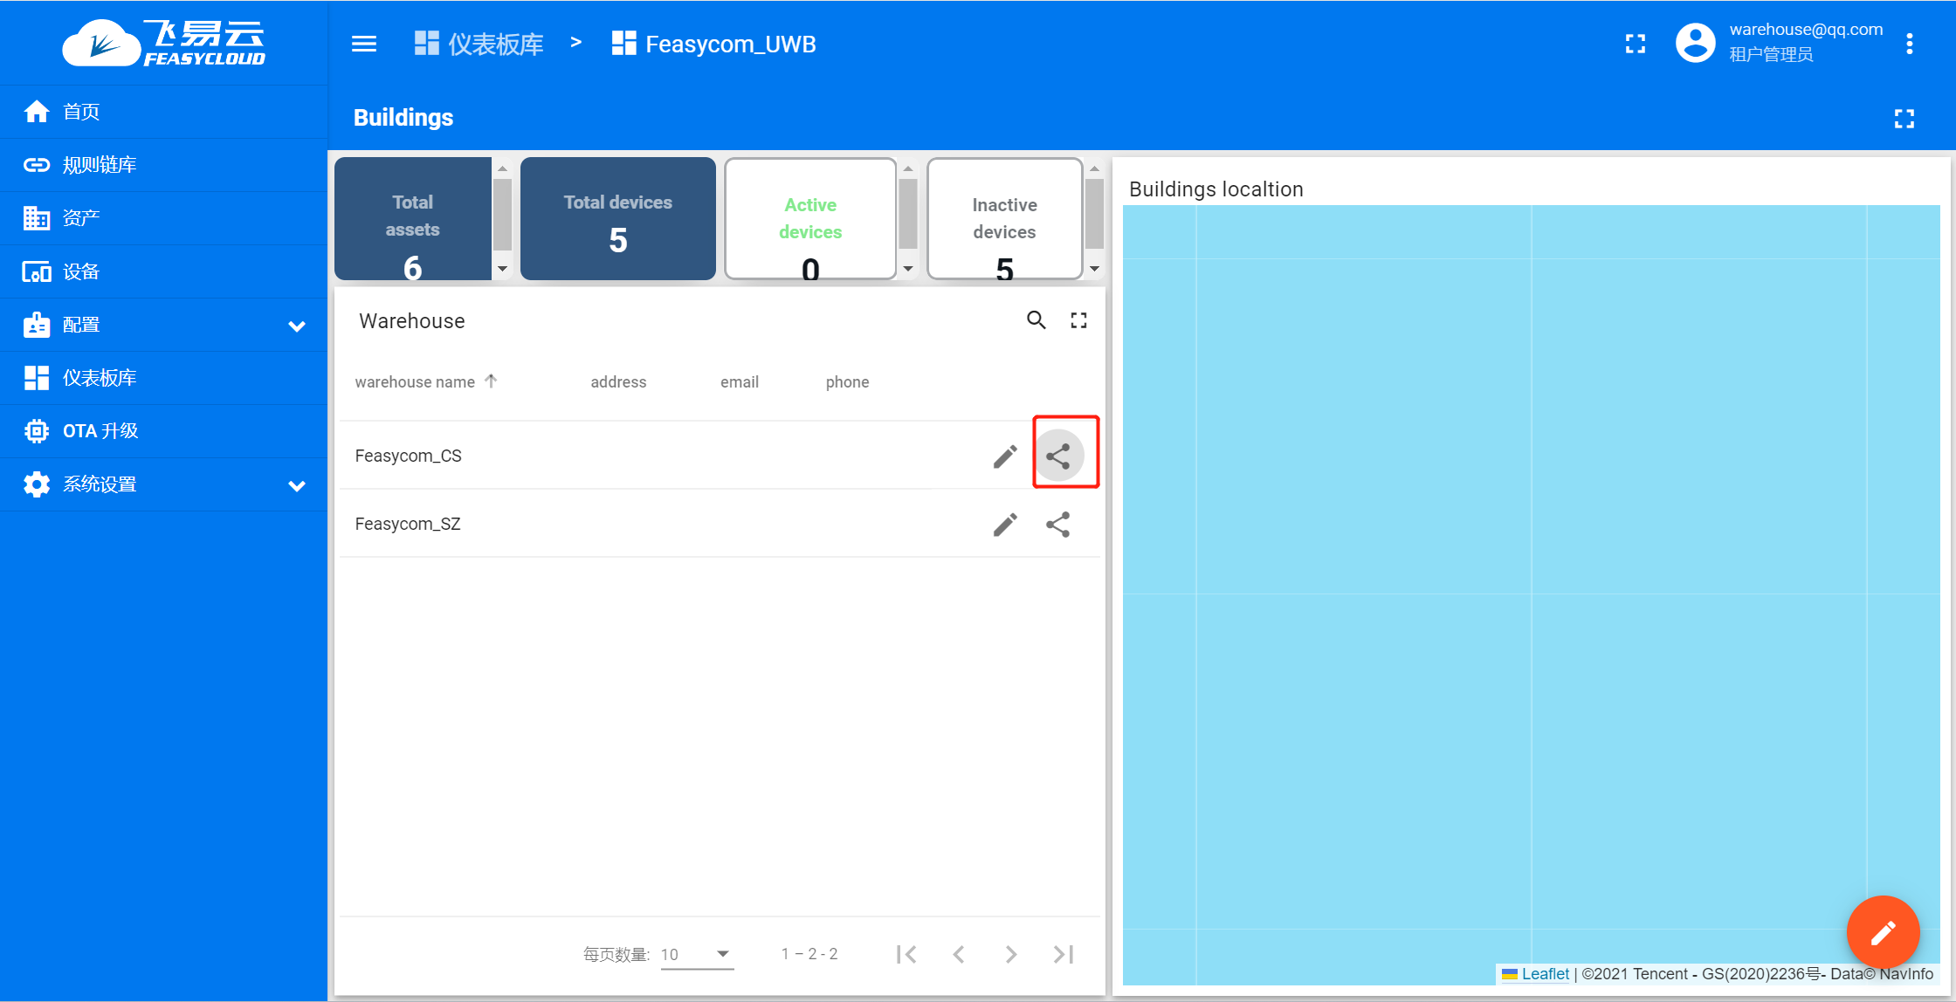Edit the Feasycom_SZ warehouse with pencil icon
Viewport: 1956px width, 1002px height.
pyautogui.click(x=1004, y=525)
